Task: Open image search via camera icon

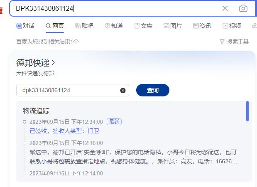Action: [x=243, y=8]
